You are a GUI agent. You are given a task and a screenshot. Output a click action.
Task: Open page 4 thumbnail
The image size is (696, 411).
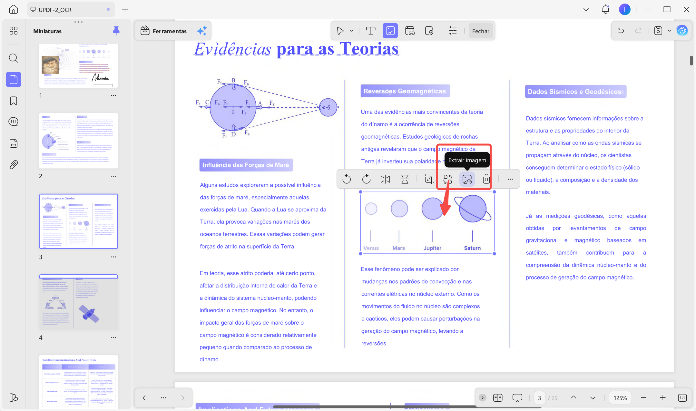[79, 302]
